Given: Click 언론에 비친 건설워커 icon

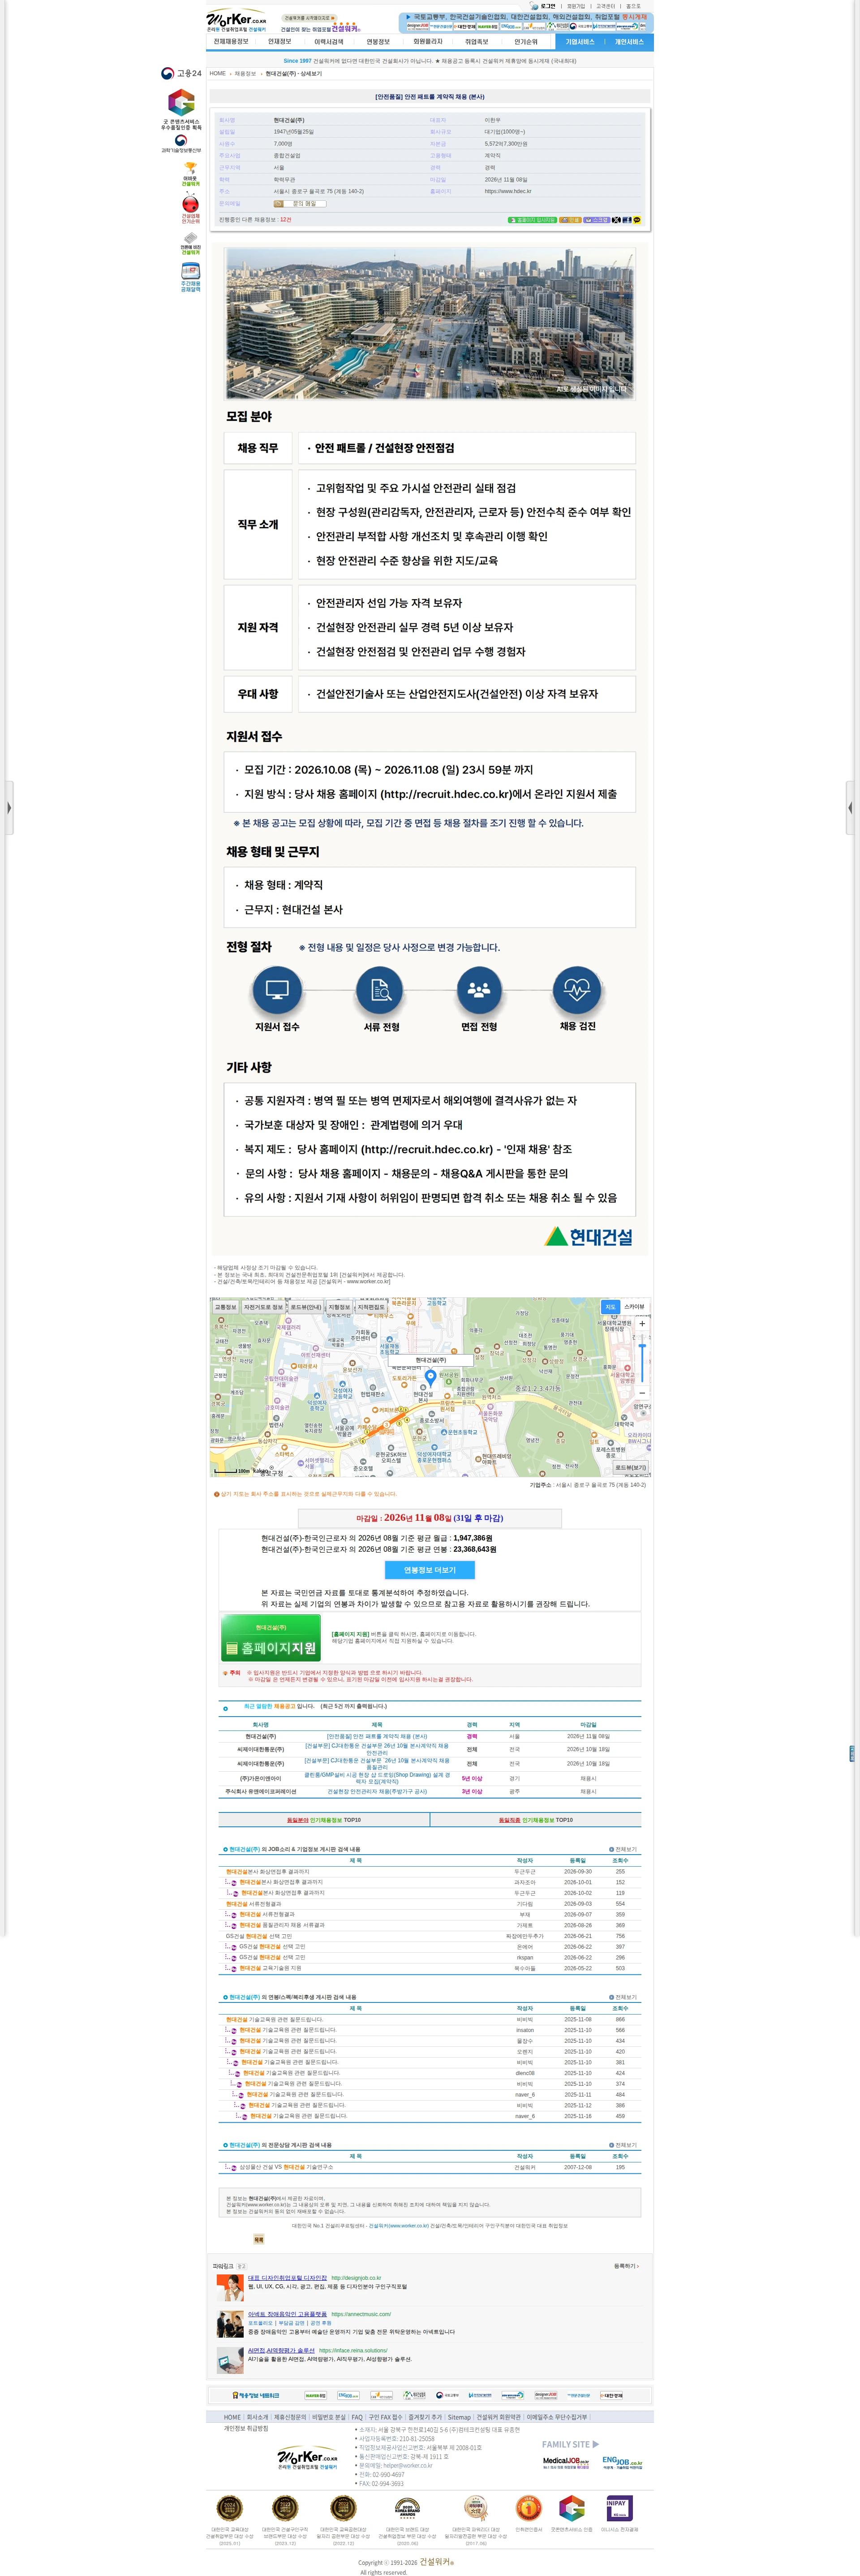Looking at the screenshot, I should click(190, 243).
